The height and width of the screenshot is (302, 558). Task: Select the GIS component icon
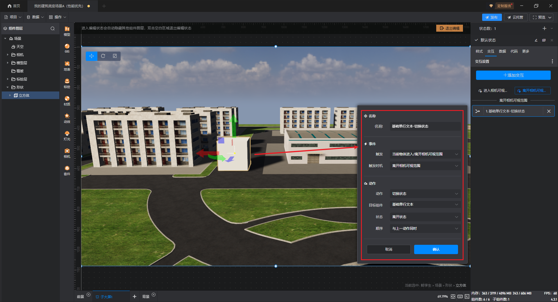pos(67,48)
